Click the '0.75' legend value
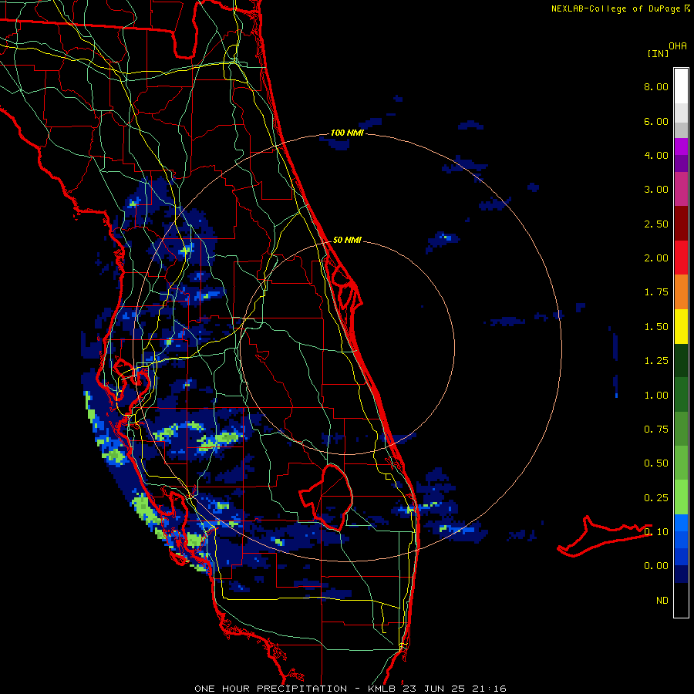Screen dimensions: 694x694 [x=656, y=430]
